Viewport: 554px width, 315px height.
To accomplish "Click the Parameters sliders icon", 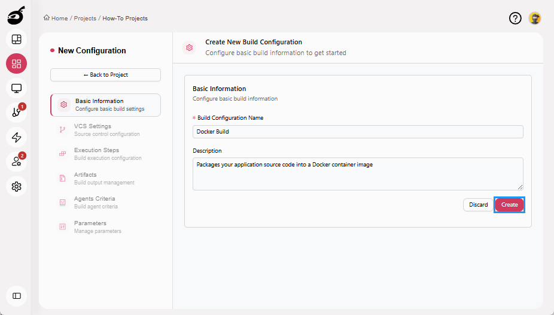I will (63, 226).
